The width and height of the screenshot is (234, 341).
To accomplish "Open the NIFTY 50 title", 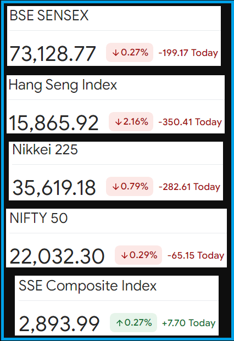I will tap(38, 218).
